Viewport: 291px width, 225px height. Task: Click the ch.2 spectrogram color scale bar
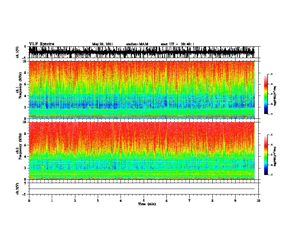coord(266,155)
